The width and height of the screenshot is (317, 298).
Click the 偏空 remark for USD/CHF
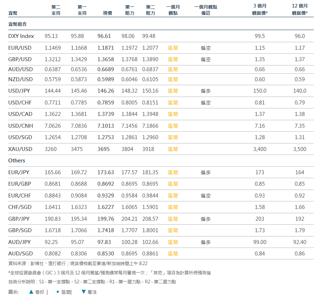pos(206,103)
